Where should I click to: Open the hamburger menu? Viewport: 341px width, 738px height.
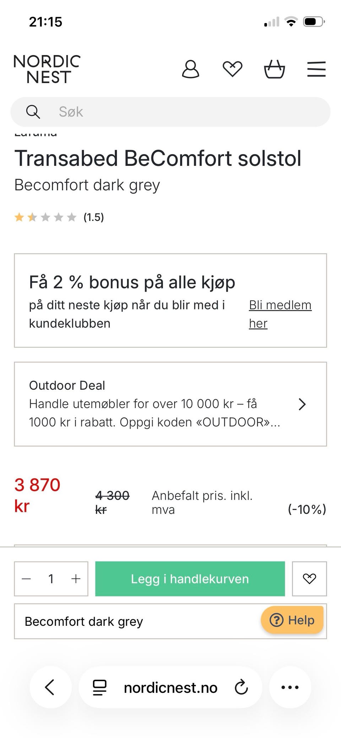316,69
